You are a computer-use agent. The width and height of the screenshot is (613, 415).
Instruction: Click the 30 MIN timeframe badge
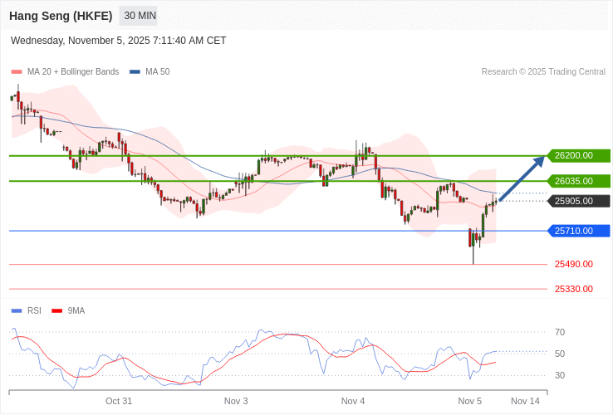pos(138,16)
